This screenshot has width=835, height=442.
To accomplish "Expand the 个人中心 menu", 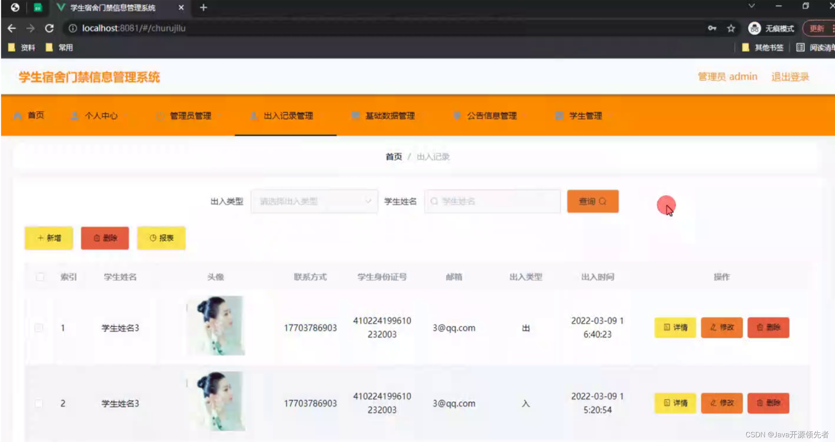I will pyautogui.click(x=101, y=116).
